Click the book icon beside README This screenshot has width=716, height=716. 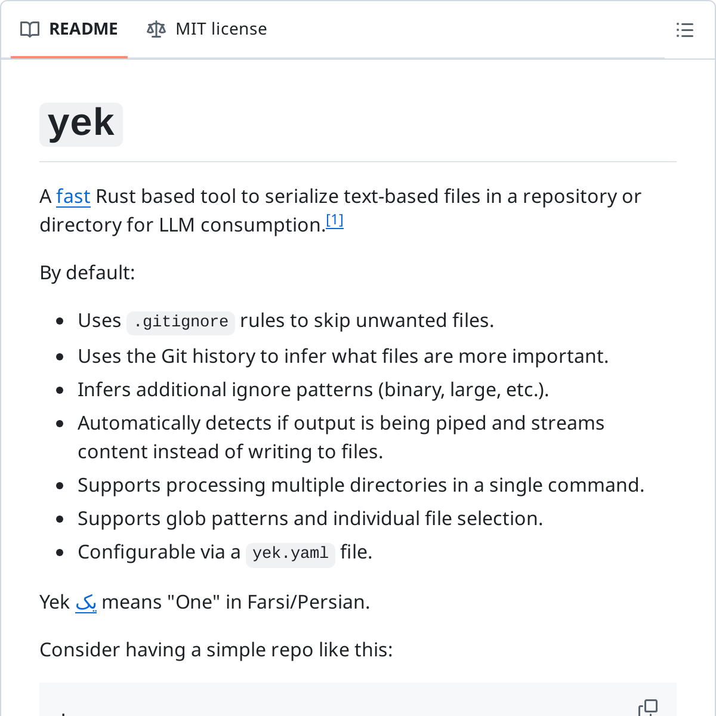(x=30, y=29)
